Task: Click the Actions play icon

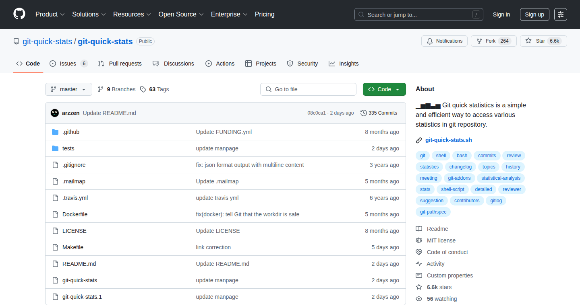Action: 209,64
